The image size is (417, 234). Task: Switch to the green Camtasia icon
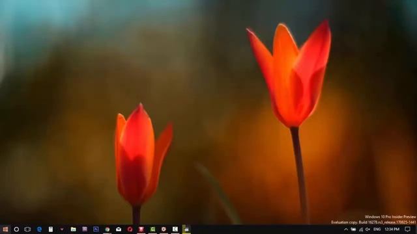pos(152,229)
